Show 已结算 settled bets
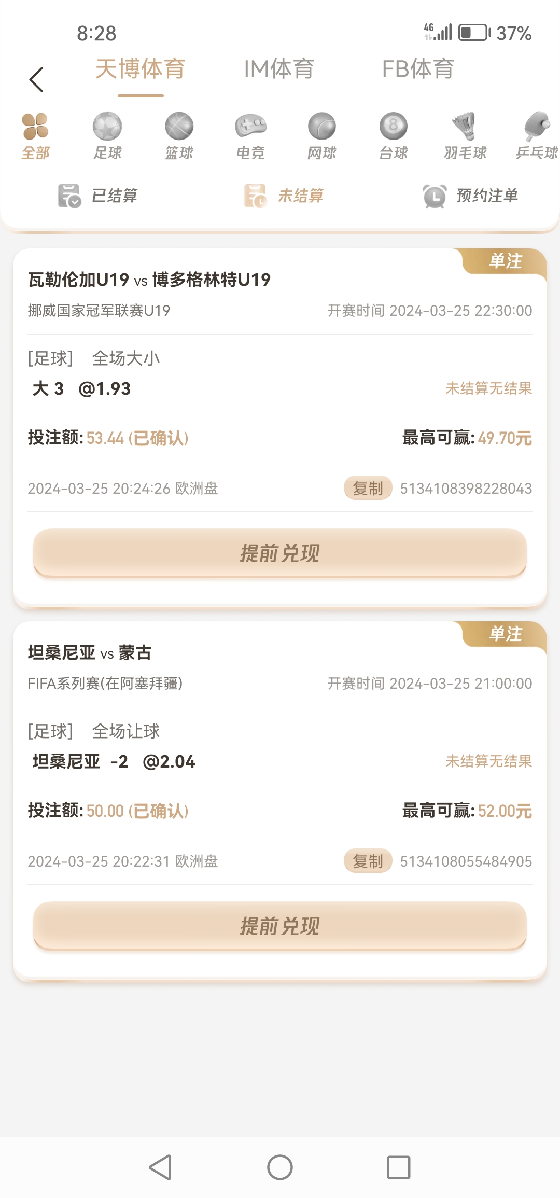 coord(98,196)
